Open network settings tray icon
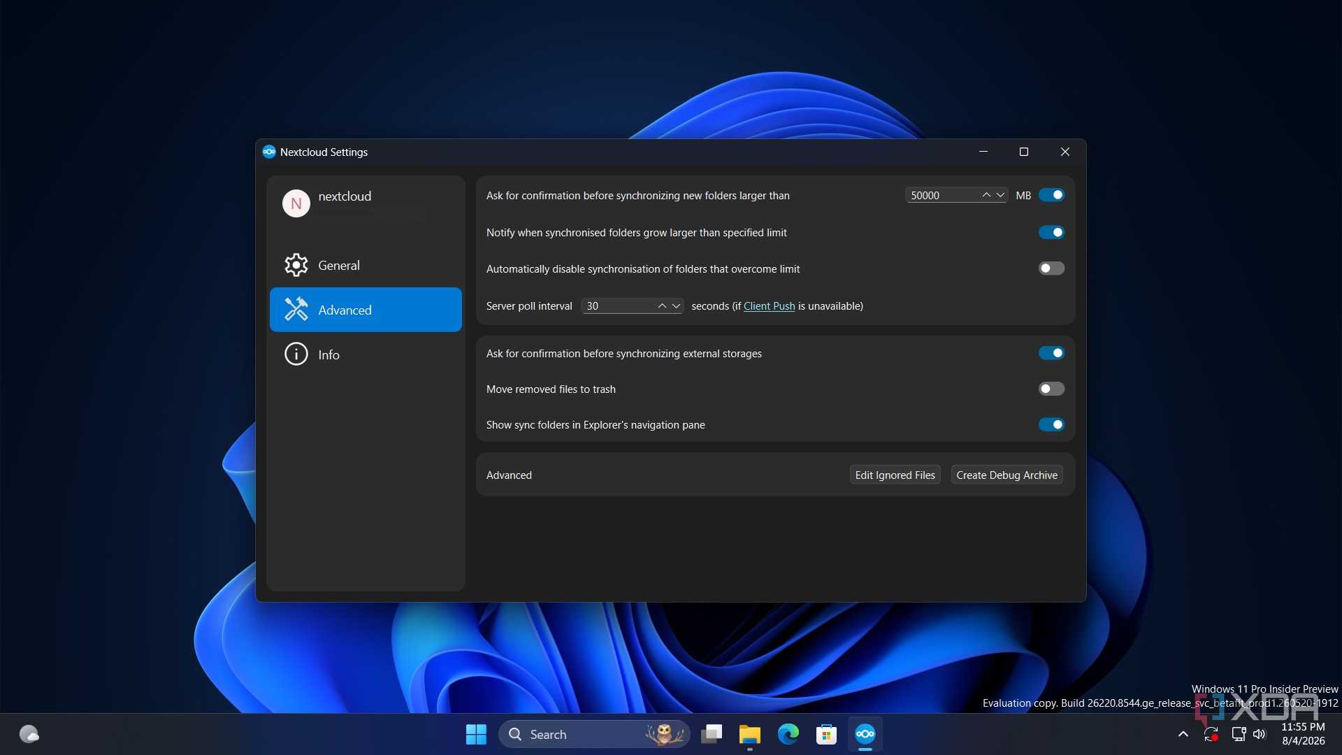The width and height of the screenshot is (1342, 755). (1239, 734)
